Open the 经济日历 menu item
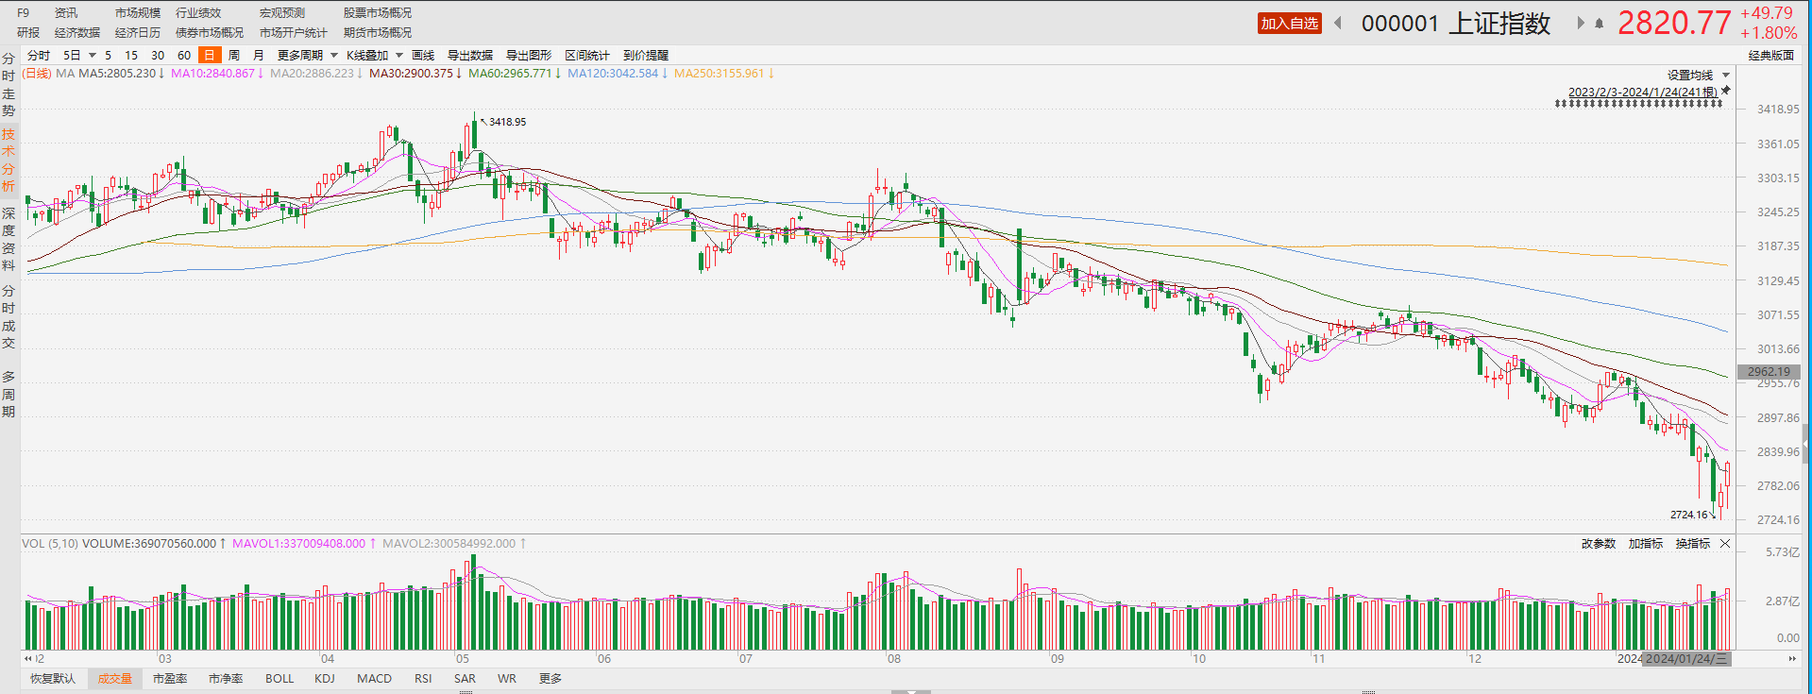1812x694 pixels. coord(138,32)
